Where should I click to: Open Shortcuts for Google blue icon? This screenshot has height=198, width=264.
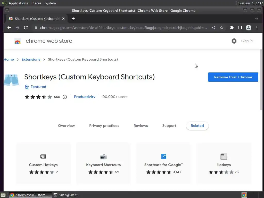(164, 156)
